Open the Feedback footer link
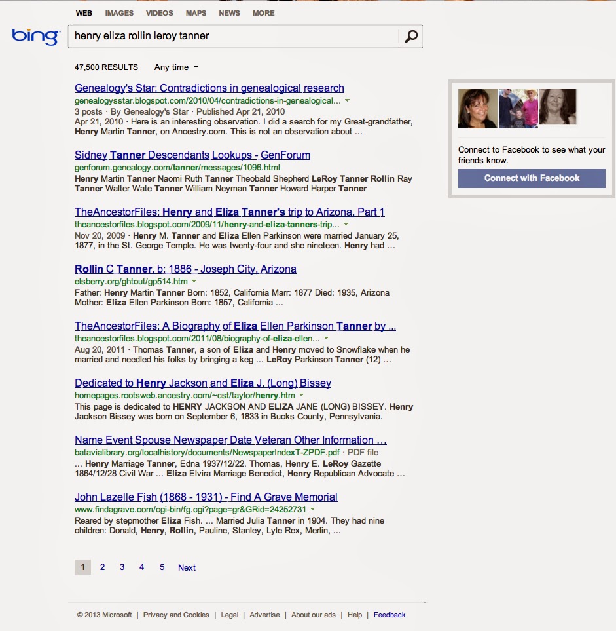The height and width of the screenshot is (631, 616). [x=390, y=615]
